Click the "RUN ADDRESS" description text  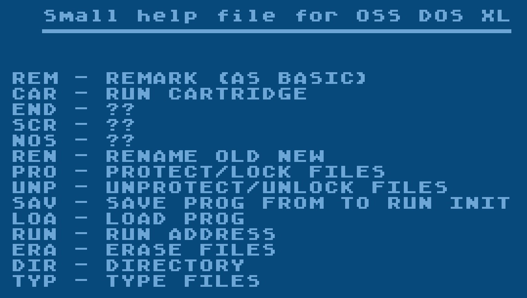191,234
